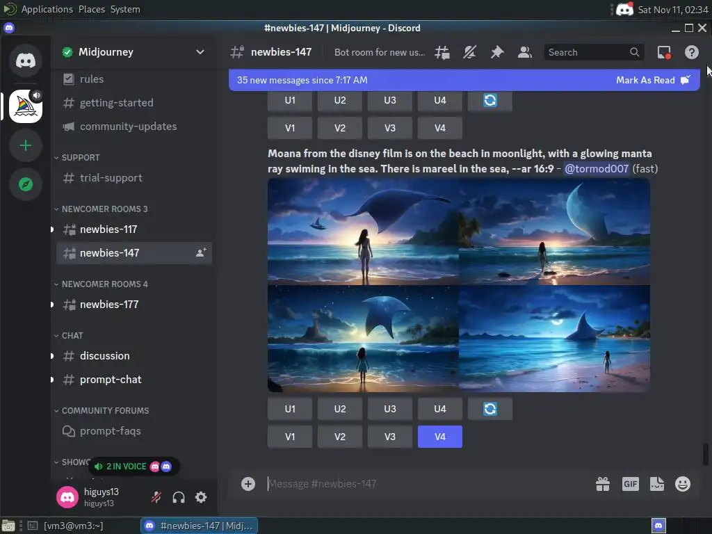The image size is (712, 534).
Task: Click the Discord taskbar window button
Action: point(199,526)
